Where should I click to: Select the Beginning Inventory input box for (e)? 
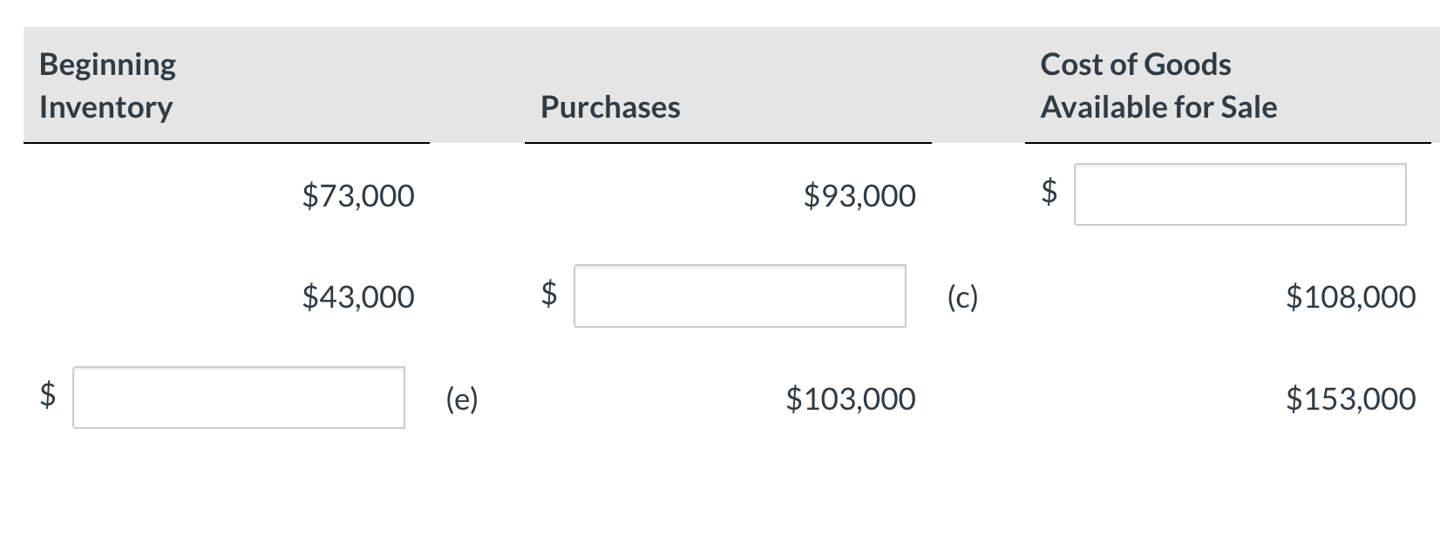click(238, 398)
